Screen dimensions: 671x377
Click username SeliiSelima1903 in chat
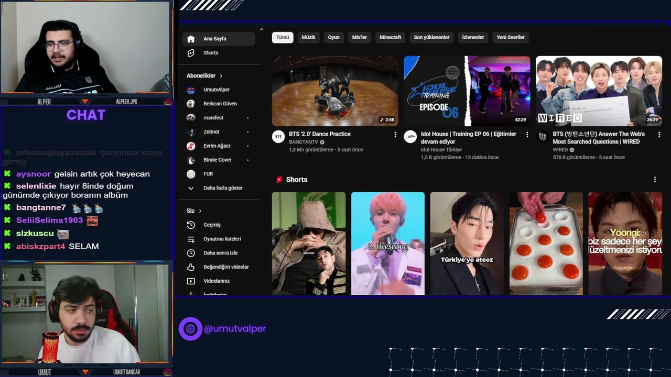pyautogui.click(x=49, y=220)
